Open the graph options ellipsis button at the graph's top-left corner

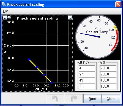click(x=5, y=17)
